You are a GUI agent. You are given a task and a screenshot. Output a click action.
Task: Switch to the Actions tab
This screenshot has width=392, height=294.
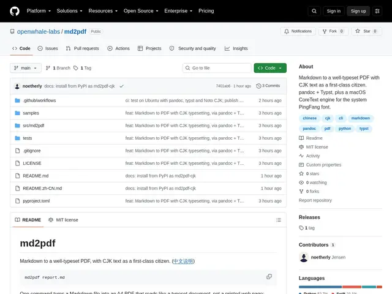(x=118, y=48)
